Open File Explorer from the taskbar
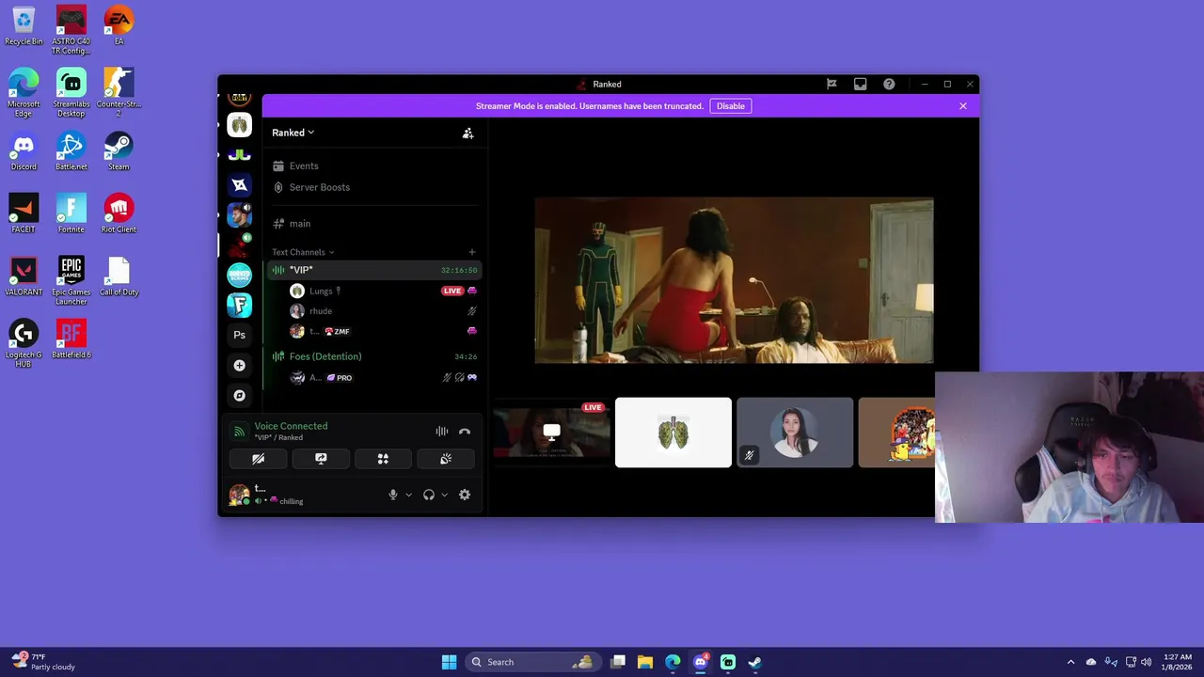The width and height of the screenshot is (1204, 677). [645, 662]
